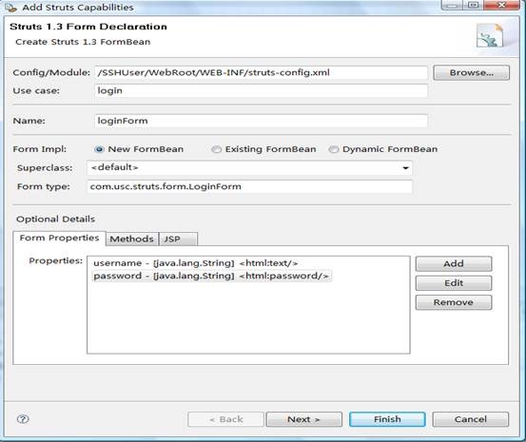Focus the Config/Module path field

(x=261, y=73)
